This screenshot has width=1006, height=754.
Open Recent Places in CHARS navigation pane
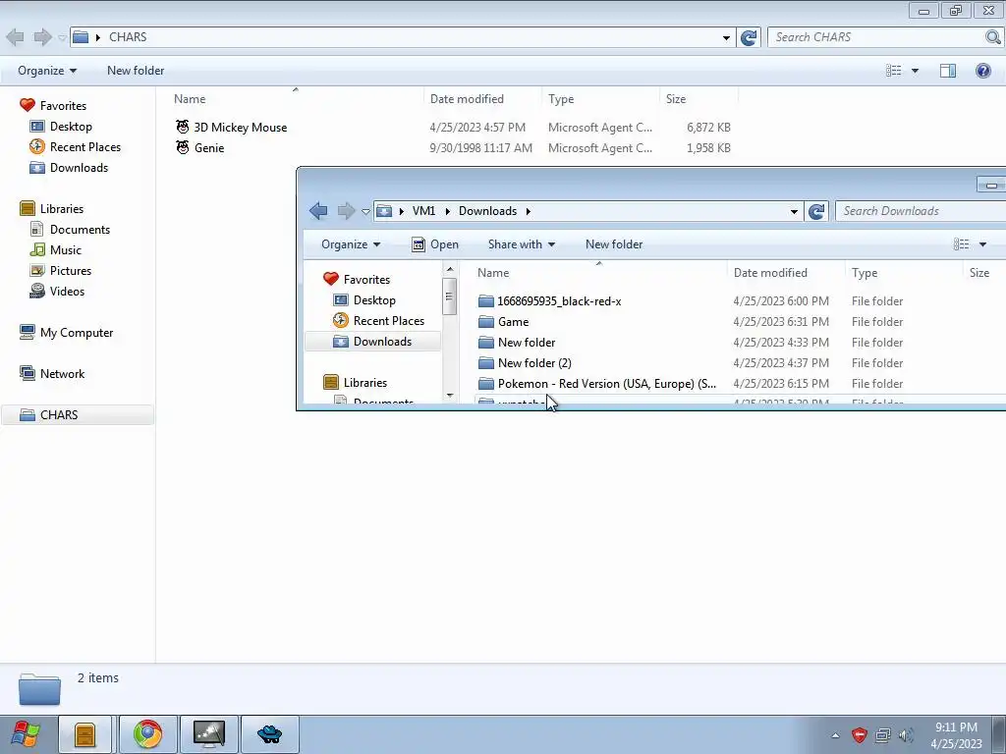point(84,147)
